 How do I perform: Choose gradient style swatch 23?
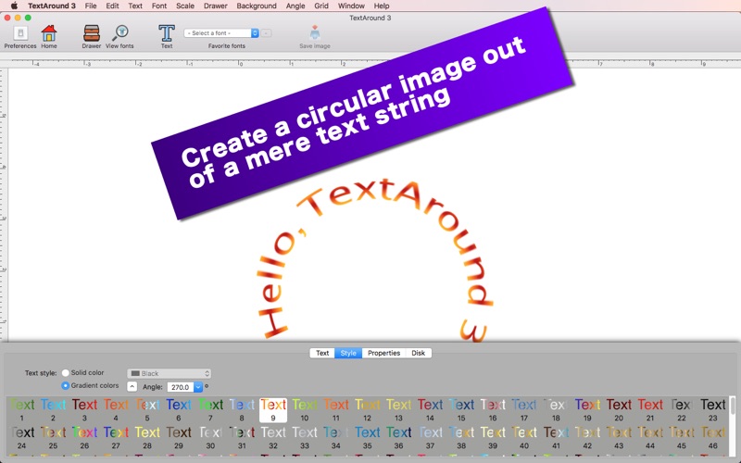pyautogui.click(x=712, y=409)
